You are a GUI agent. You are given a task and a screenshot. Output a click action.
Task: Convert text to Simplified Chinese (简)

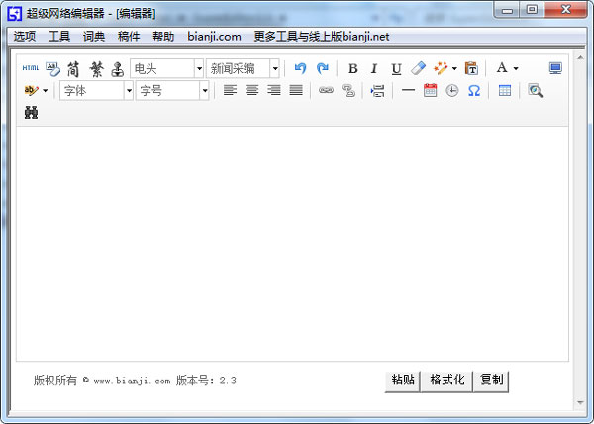coord(74,68)
